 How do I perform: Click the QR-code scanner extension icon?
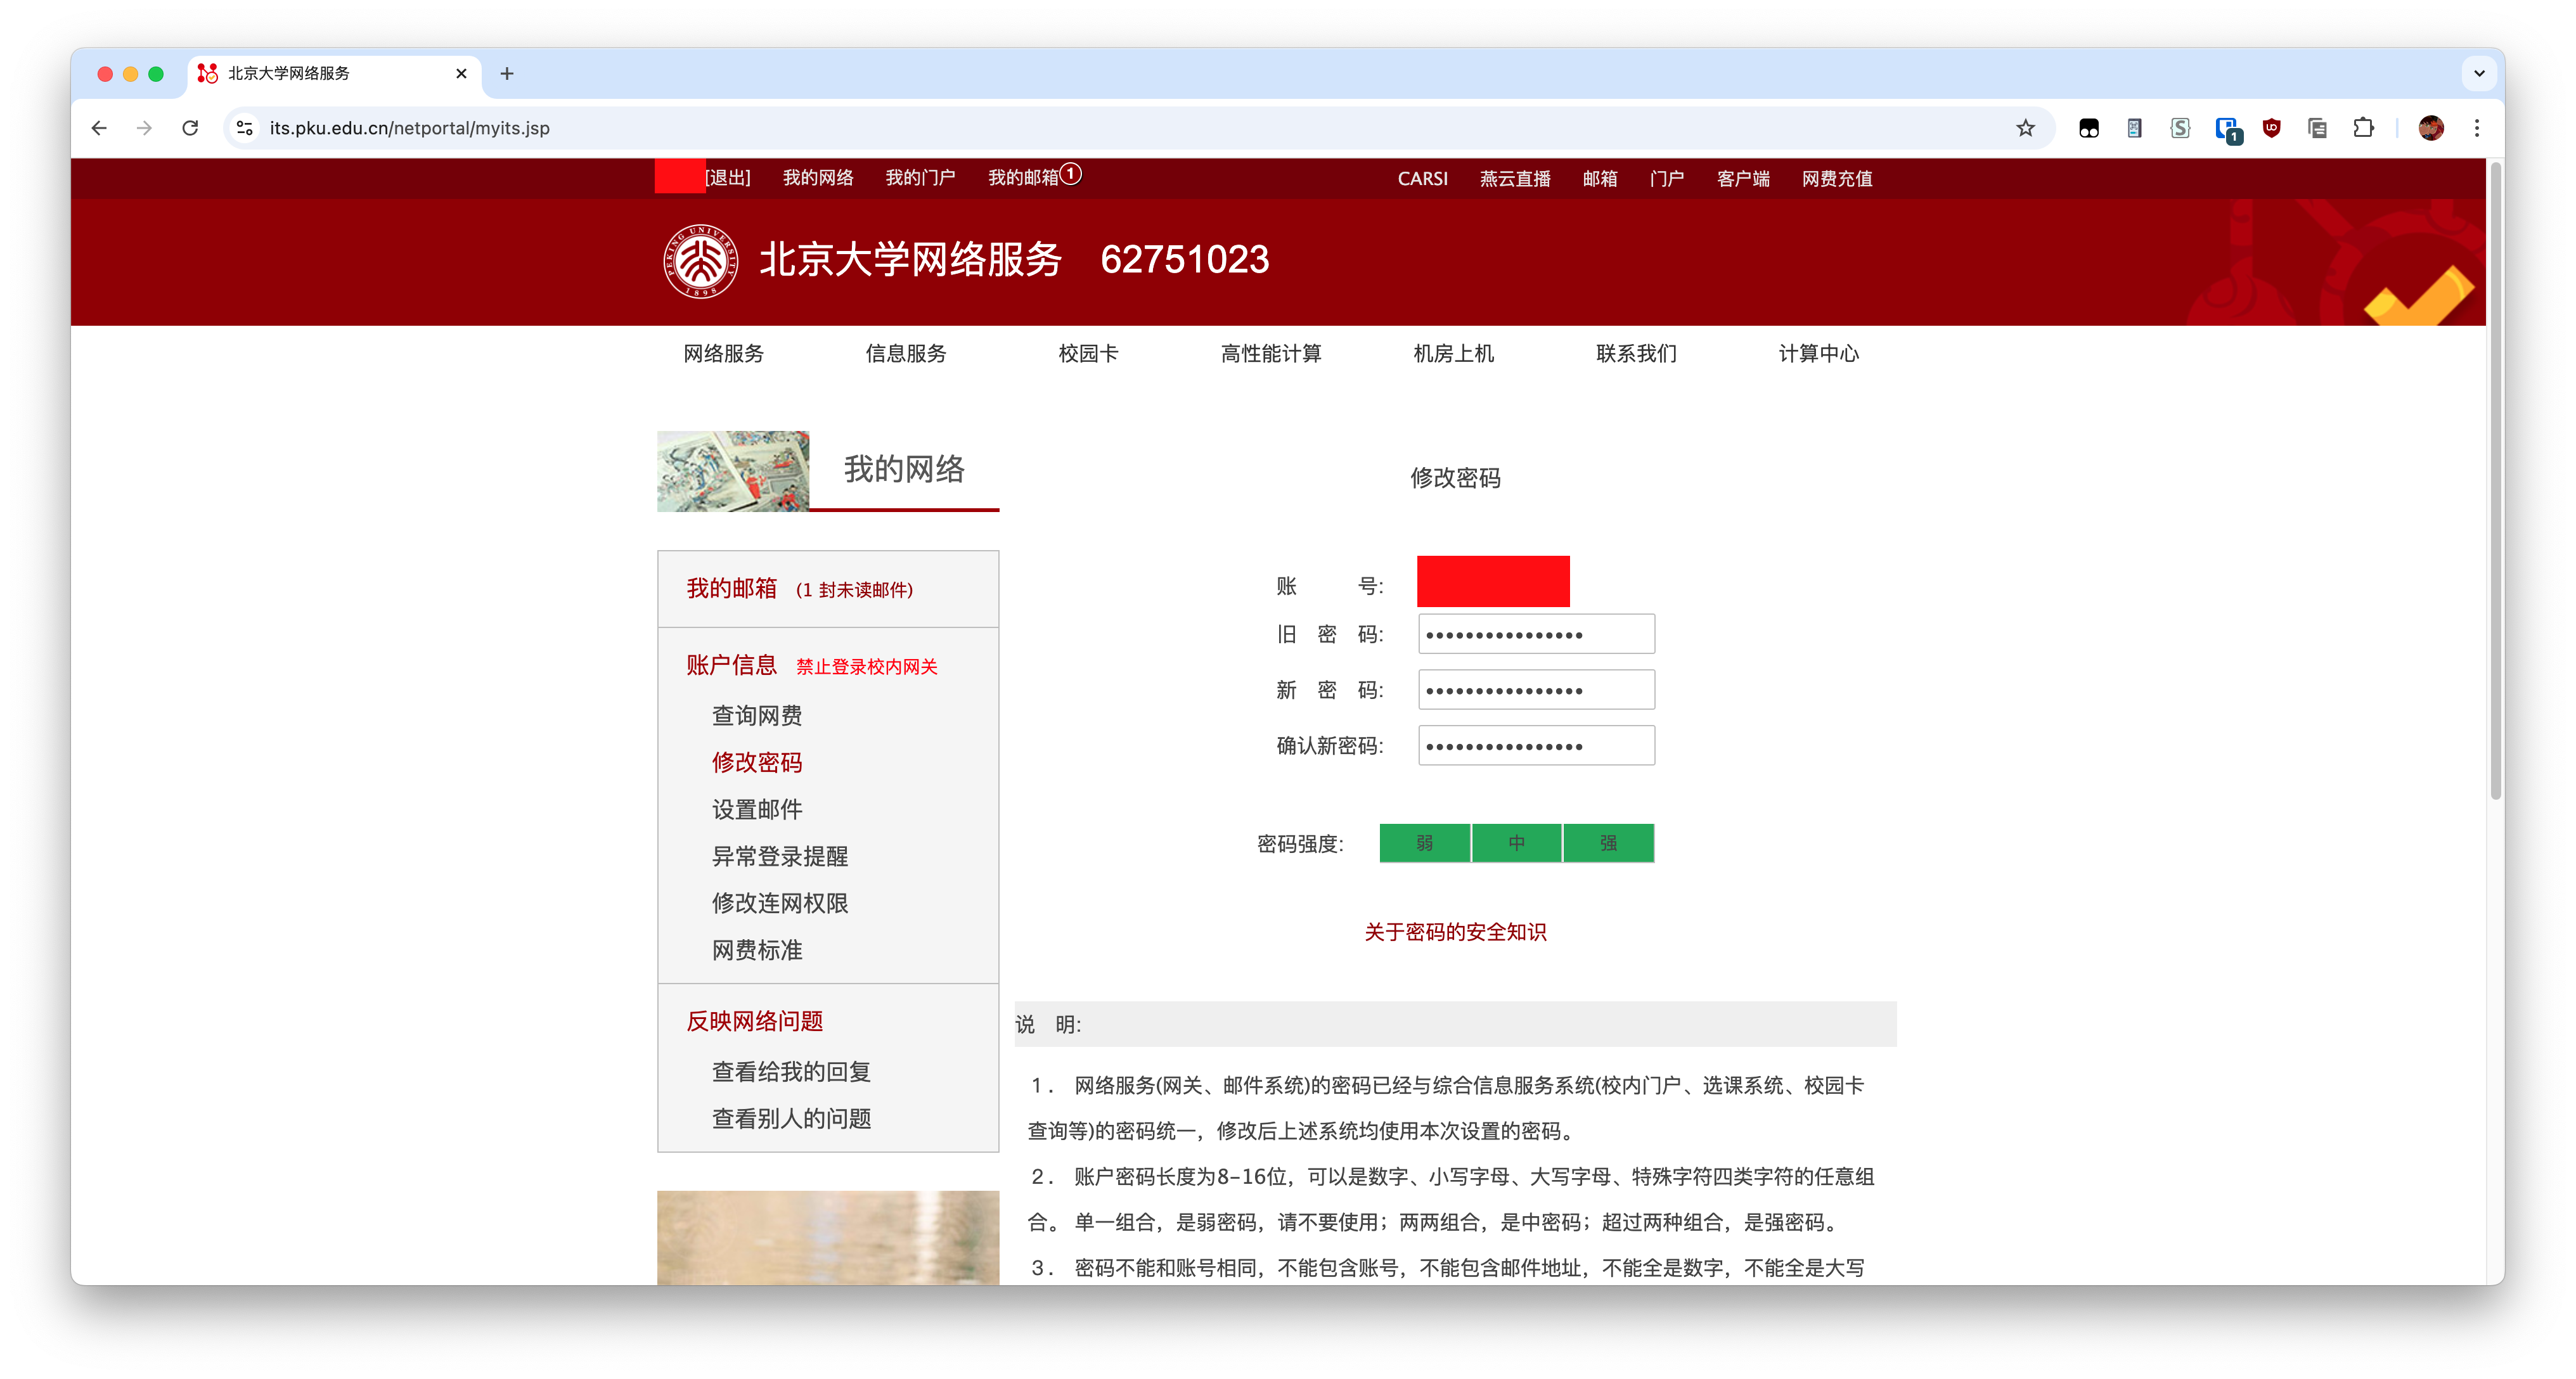click(2134, 128)
